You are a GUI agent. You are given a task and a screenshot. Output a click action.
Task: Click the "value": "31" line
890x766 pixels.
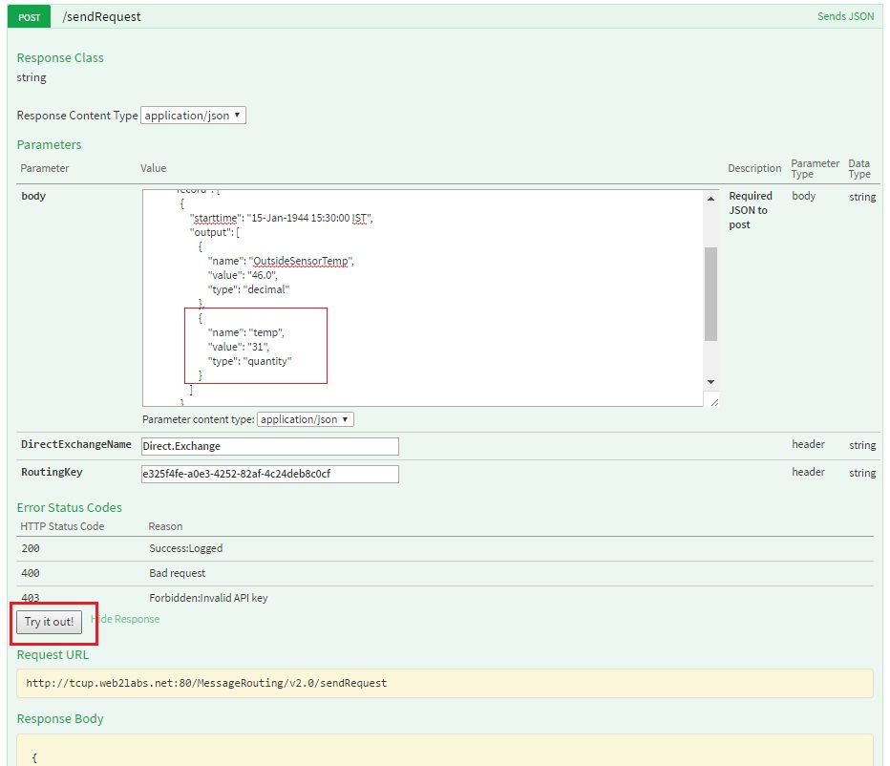click(x=239, y=347)
